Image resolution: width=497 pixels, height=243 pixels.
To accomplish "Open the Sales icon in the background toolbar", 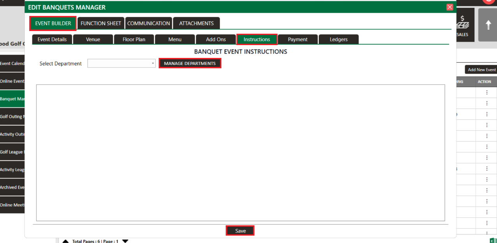I will pyautogui.click(x=465, y=24).
